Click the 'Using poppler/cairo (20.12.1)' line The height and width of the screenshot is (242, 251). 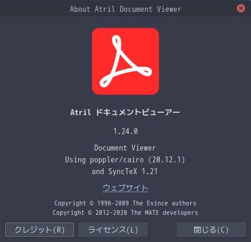(x=125, y=159)
